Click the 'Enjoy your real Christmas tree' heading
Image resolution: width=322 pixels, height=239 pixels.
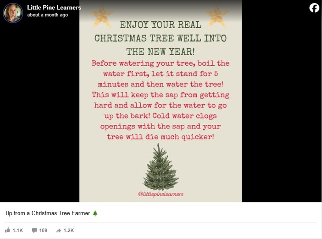(x=161, y=38)
